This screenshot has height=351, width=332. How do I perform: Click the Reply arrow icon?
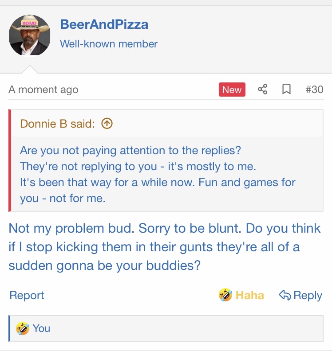[285, 295]
